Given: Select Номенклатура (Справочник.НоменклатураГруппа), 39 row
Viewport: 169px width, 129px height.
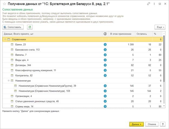Looking at the screenshot, I should pos(83,86).
